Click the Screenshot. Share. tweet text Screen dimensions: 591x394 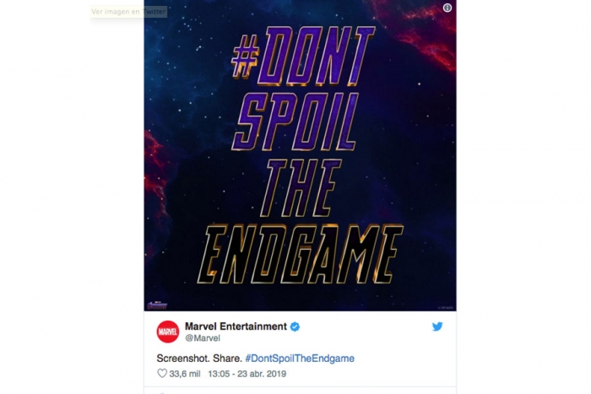point(199,359)
